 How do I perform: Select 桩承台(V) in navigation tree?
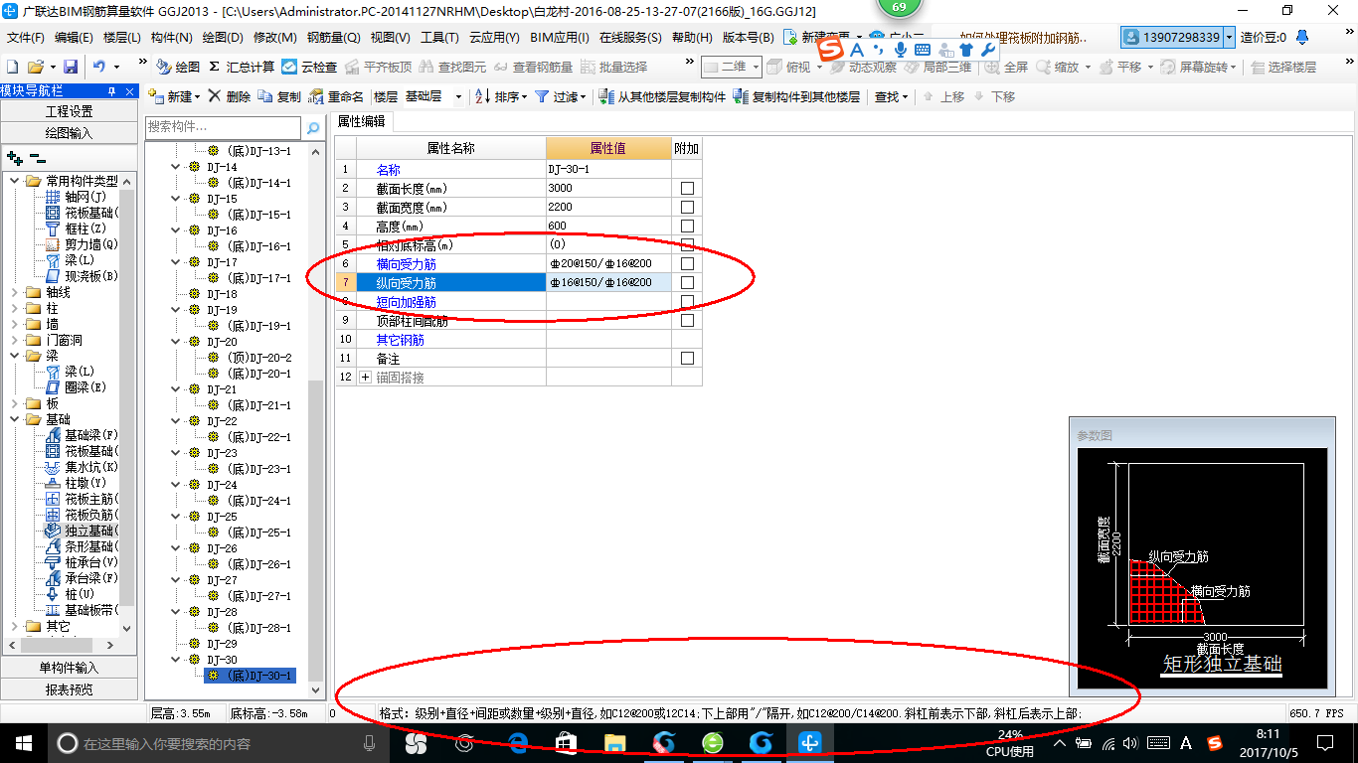[82, 562]
